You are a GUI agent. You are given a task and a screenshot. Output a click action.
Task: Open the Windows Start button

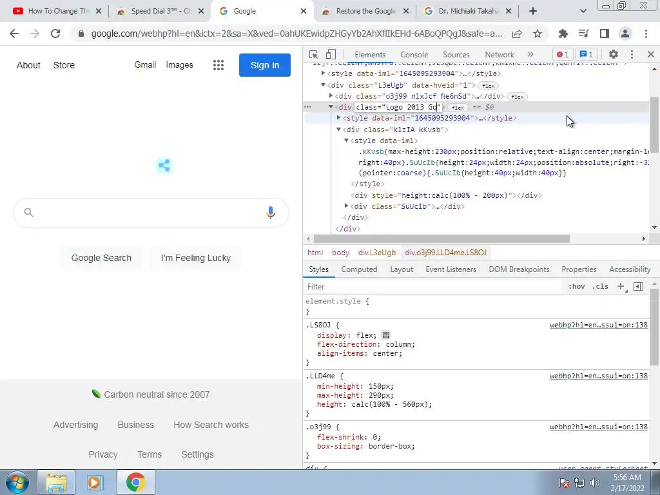click(x=16, y=482)
